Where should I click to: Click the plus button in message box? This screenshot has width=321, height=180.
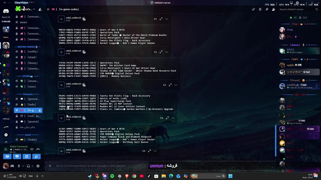click(50, 166)
